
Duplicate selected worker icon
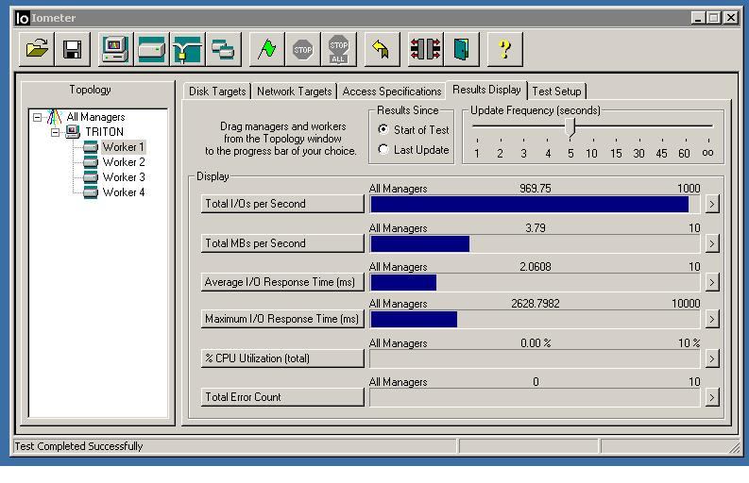tap(223, 49)
